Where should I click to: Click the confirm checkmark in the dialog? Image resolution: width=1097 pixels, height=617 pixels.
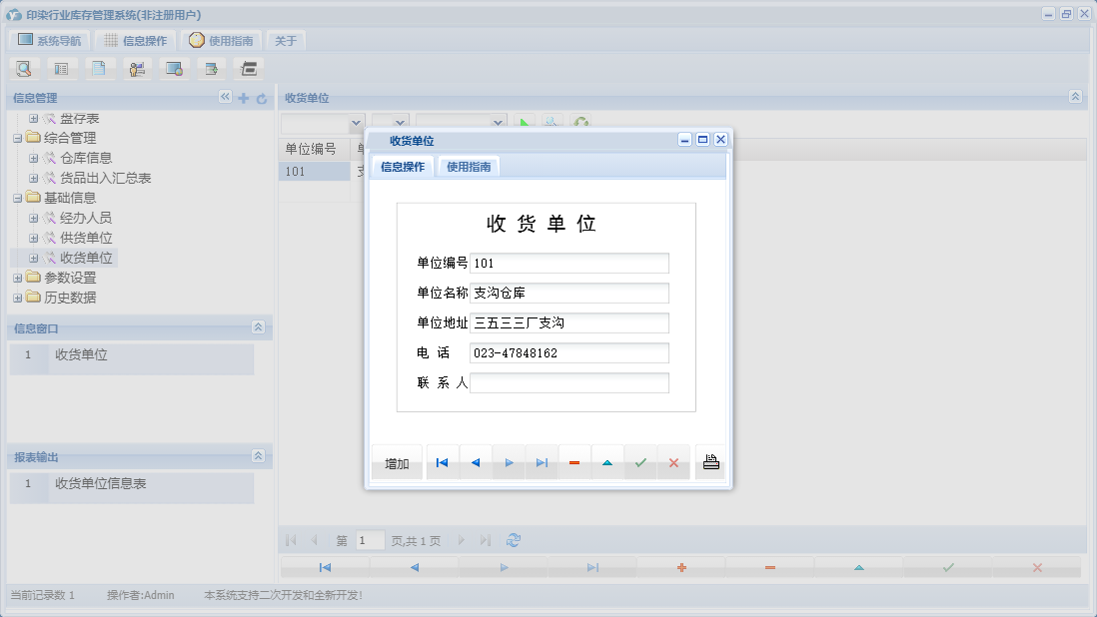(x=640, y=461)
